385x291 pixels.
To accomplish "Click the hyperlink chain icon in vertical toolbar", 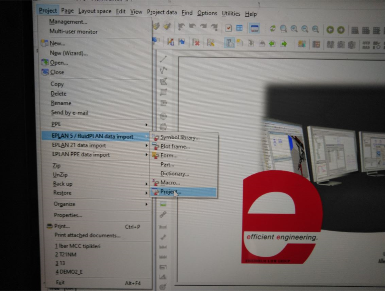I will pos(163,215).
